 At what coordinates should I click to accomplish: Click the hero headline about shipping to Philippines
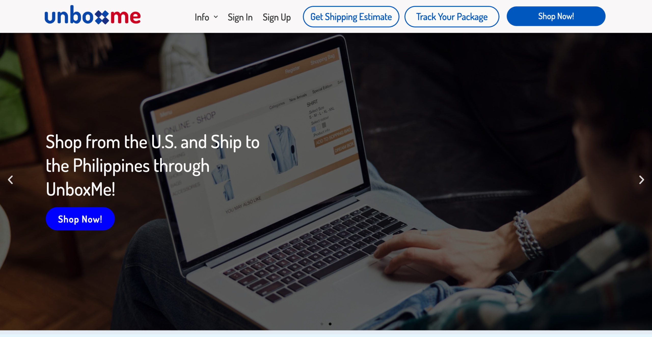[153, 165]
